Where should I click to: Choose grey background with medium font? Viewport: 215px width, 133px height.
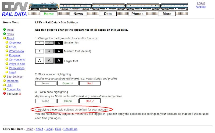(49, 51)
